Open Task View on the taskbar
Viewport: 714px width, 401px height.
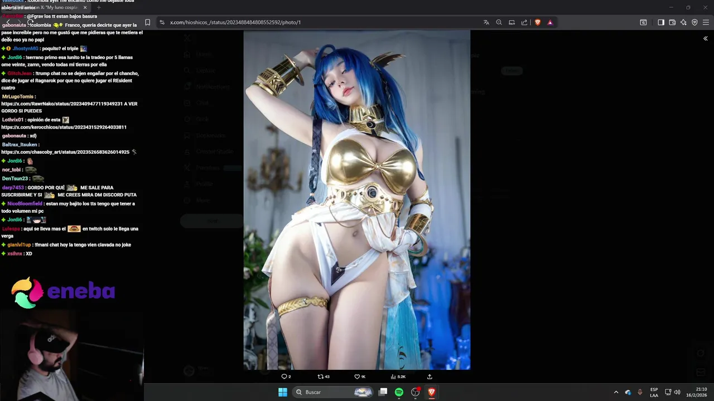[x=383, y=392]
